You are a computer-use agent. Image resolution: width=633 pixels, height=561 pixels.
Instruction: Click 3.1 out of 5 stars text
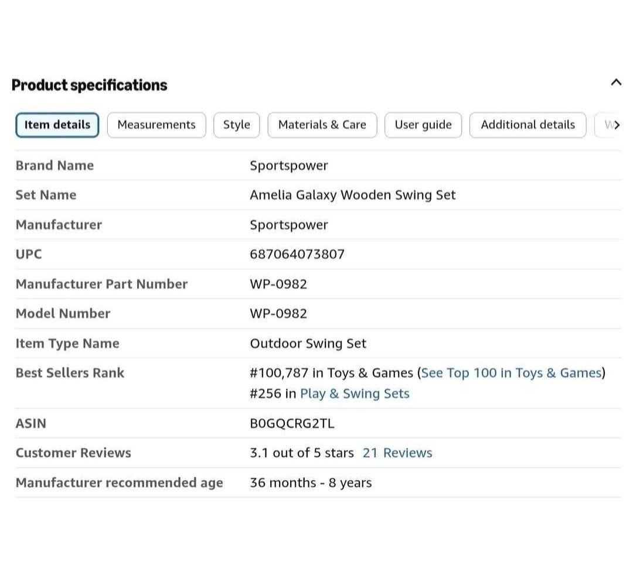pos(302,453)
